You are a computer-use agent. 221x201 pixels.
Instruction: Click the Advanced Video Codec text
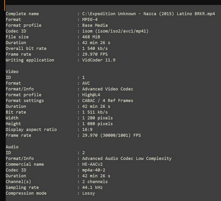108,89
